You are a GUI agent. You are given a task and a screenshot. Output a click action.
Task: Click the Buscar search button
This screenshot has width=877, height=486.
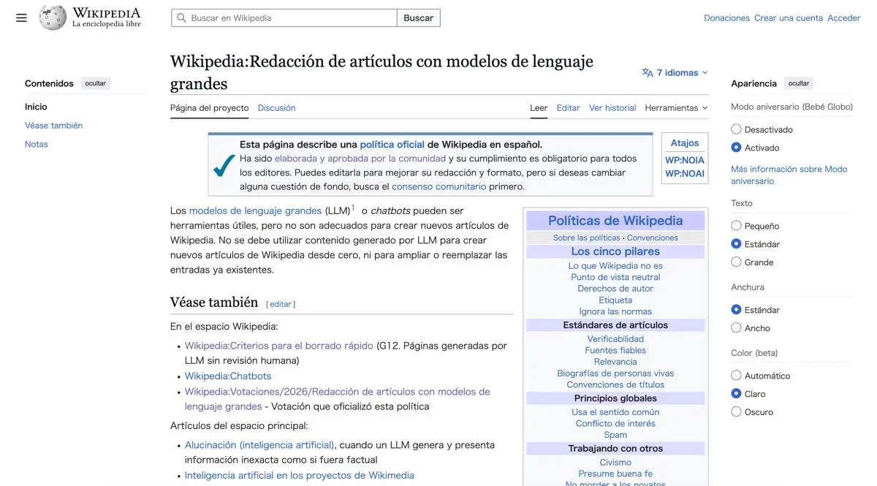(419, 18)
